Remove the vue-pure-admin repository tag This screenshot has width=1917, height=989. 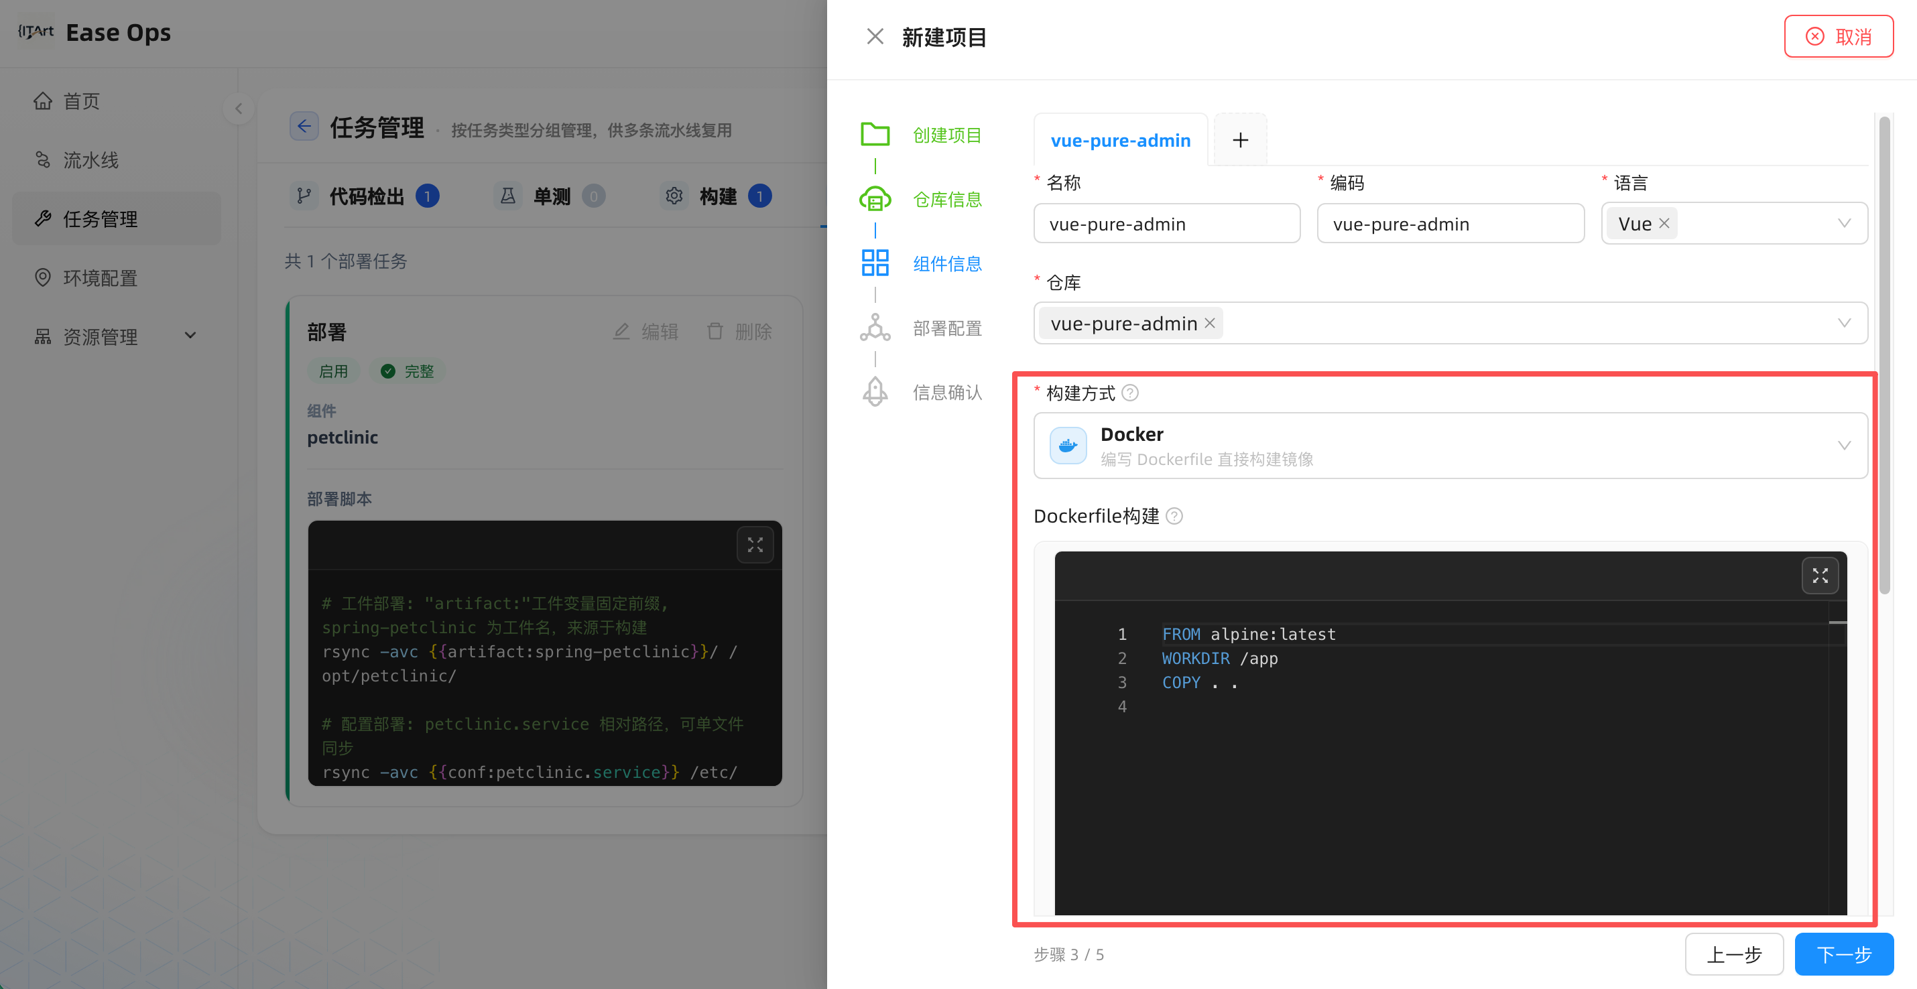coord(1210,323)
